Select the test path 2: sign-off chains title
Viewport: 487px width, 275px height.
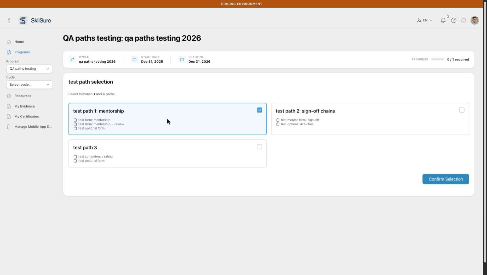click(305, 111)
